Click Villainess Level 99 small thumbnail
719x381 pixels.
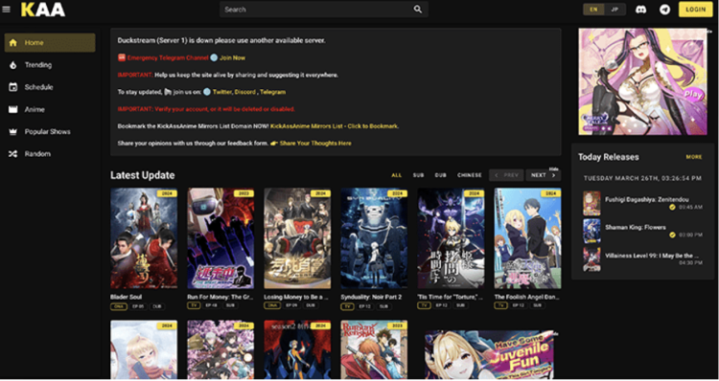(591, 259)
